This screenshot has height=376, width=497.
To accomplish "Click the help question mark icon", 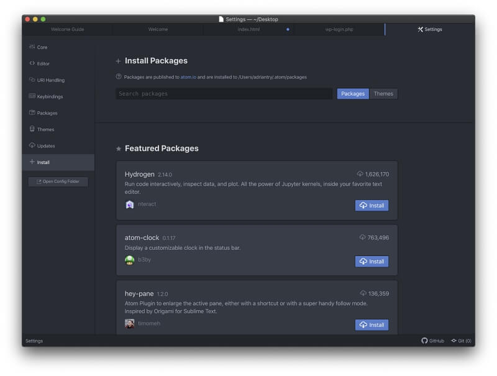I will click(119, 76).
